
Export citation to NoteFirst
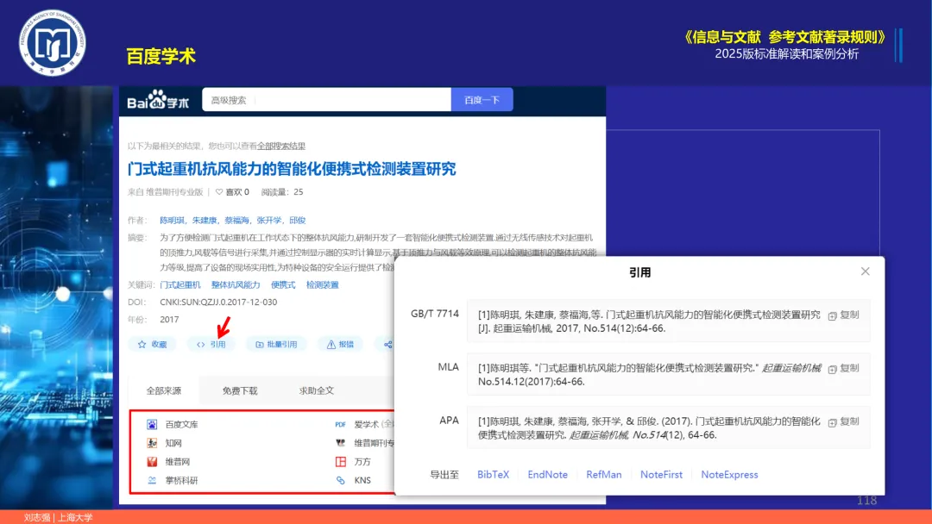coord(661,475)
